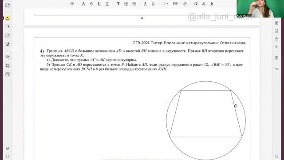Click the email document icon

coord(276,47)
